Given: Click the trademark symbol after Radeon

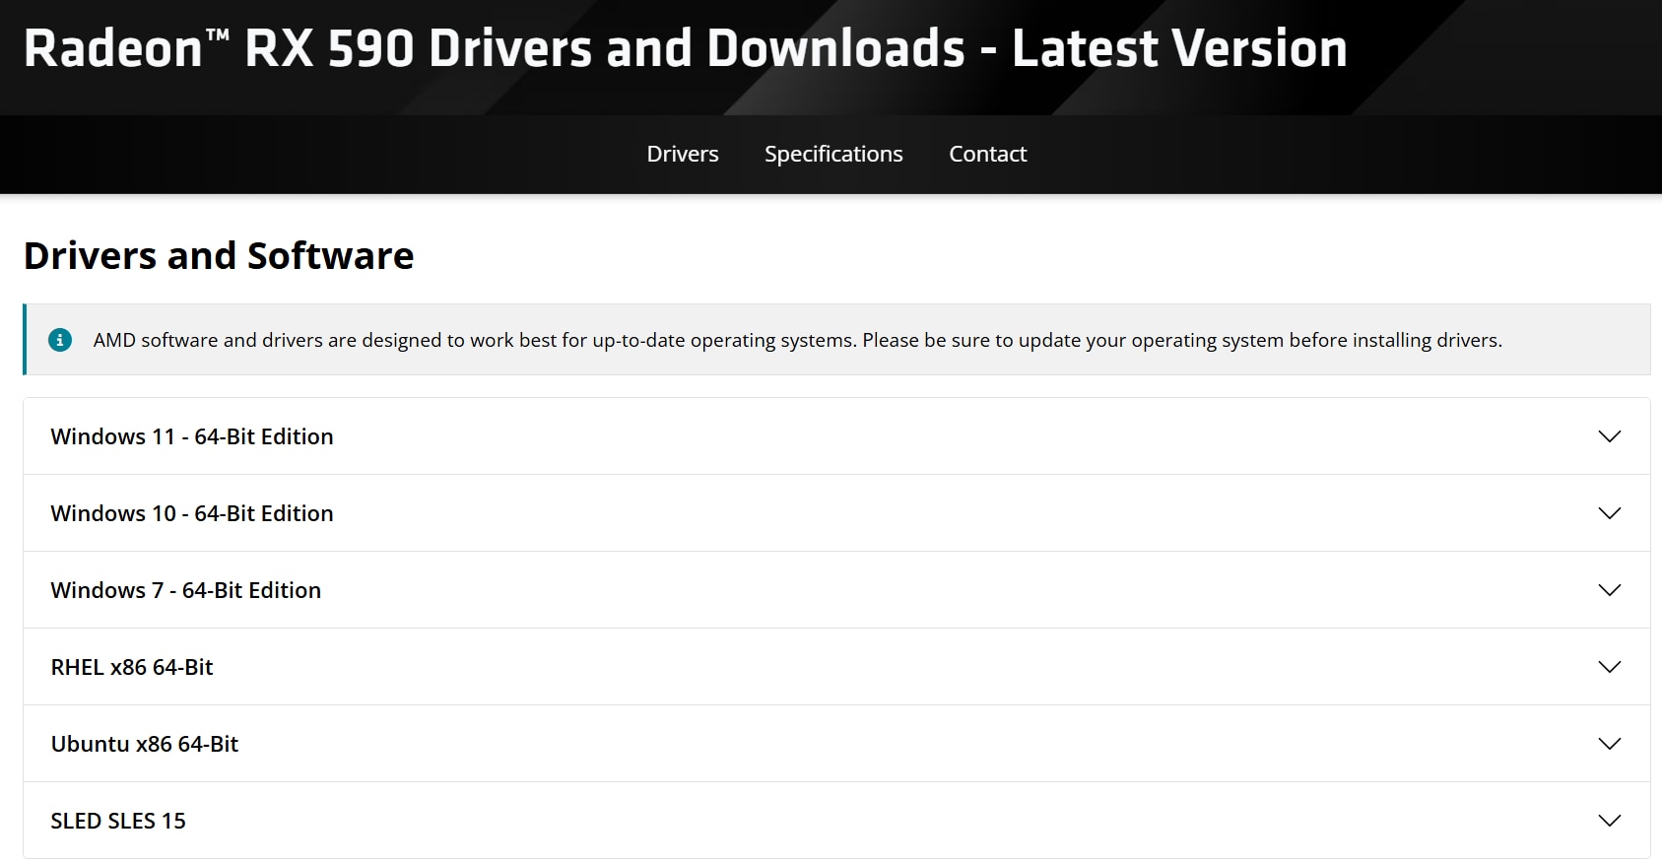Looking at the screenshot, I should click(218, 35).
